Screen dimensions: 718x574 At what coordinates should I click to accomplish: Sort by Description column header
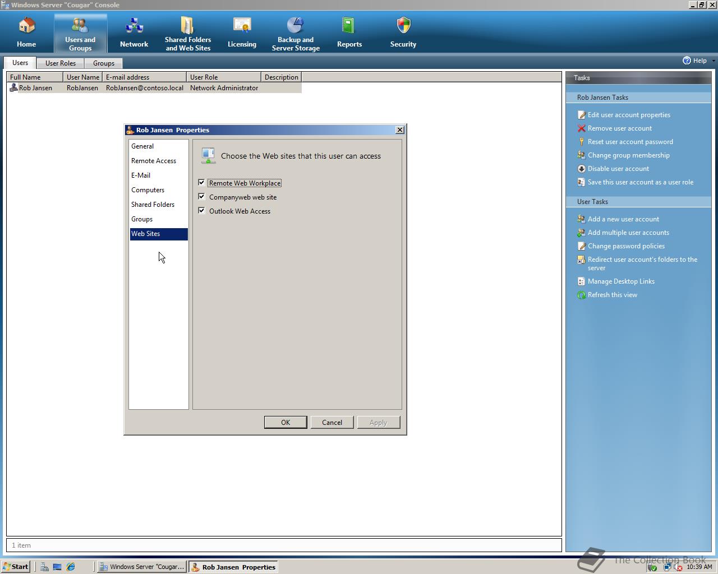[x=282, y=77]
